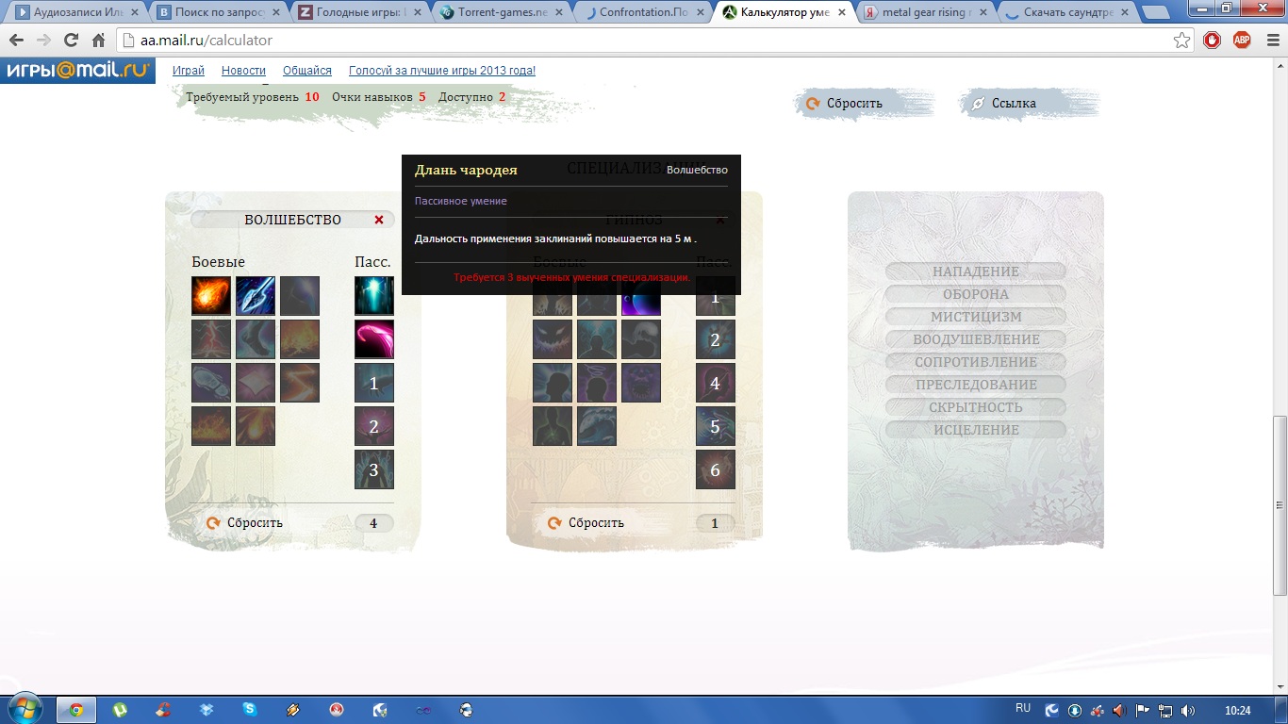Screen dimensions: 1288x724
Task: Select the teal light-burst passive in Волшебство
Action: click(x=374, y=296)
